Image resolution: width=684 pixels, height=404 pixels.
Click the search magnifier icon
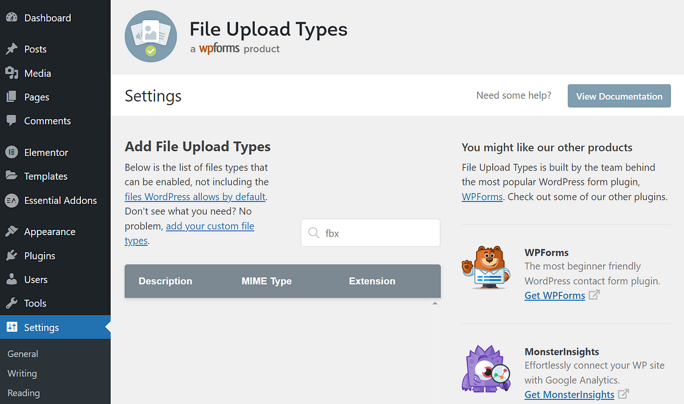click(x=313, y=233)
